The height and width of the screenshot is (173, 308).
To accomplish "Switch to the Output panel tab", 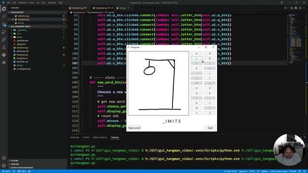I will click(86, 137).
